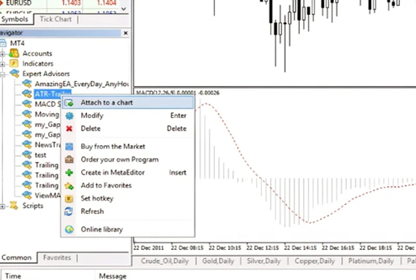Click the Modify gear icon
This screenshot has height=280, width=416.
69,116
